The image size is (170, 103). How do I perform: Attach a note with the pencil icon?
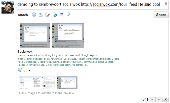tap(48, 15)
